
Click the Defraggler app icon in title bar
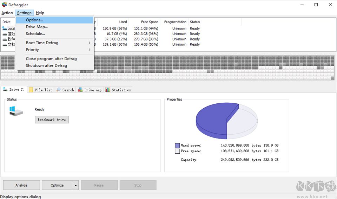pos(4,5)
